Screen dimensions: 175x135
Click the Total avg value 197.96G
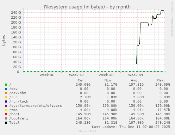(x=136, y=123)
